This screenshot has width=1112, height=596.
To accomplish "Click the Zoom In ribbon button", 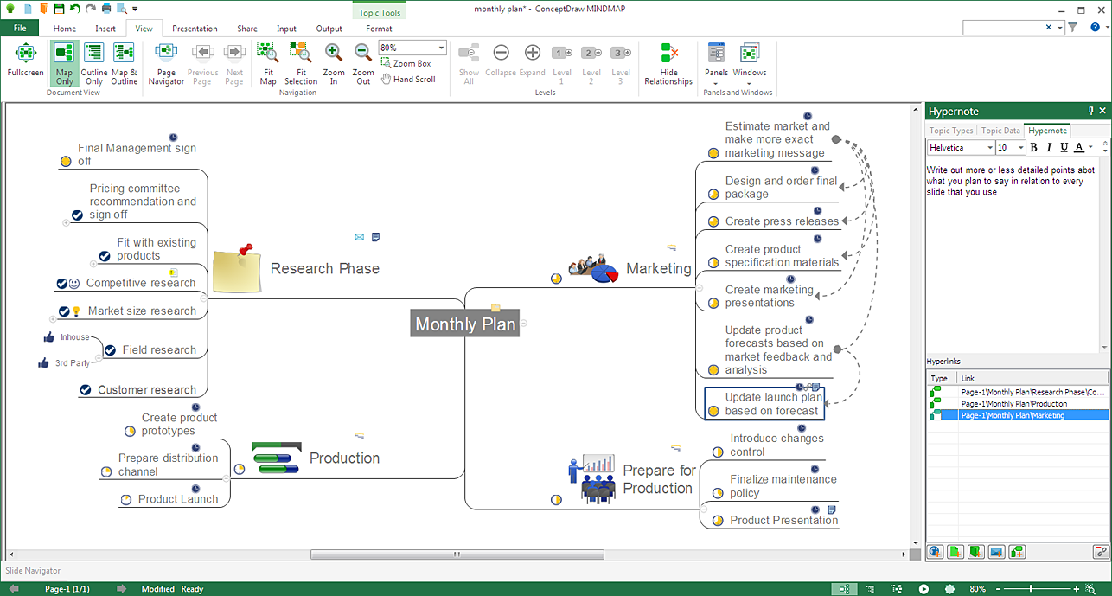I will click(x=334, y=64).
